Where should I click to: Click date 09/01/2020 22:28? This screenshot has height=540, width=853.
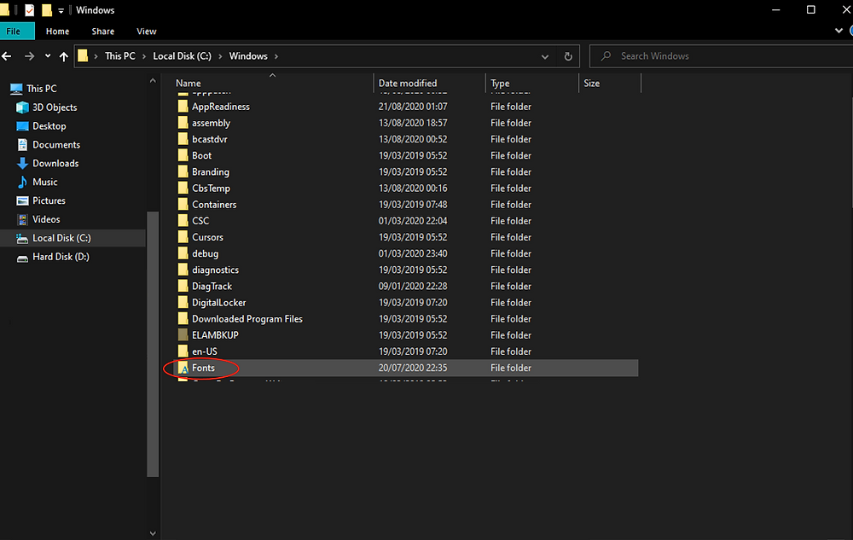pyautogui.click(x=413, y=286)
